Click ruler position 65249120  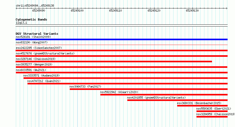click(154, 11)
